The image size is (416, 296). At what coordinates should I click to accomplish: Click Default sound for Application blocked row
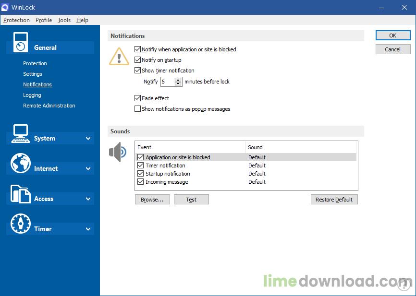(257, 157)
